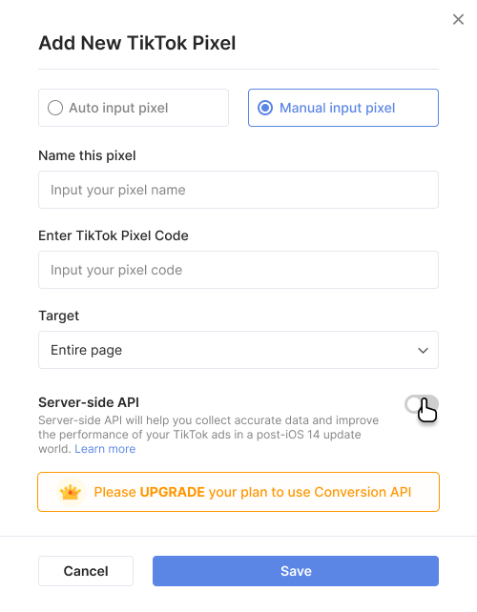This screenshot has width=477, height=612.
Task: Save the new TikTok pixel
Action: tap(296, 571)
